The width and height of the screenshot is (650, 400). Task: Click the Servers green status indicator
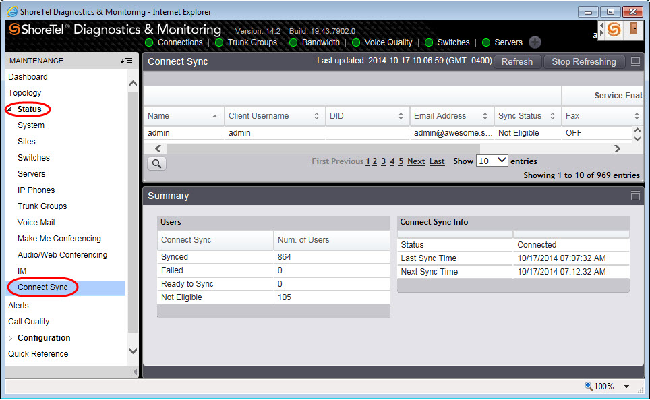[x=486, y=42]
